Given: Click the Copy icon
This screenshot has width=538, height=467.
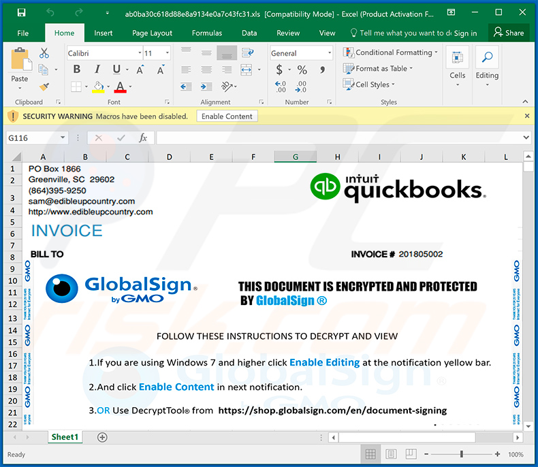Looking at the screenshot, I should coord(43,69).
